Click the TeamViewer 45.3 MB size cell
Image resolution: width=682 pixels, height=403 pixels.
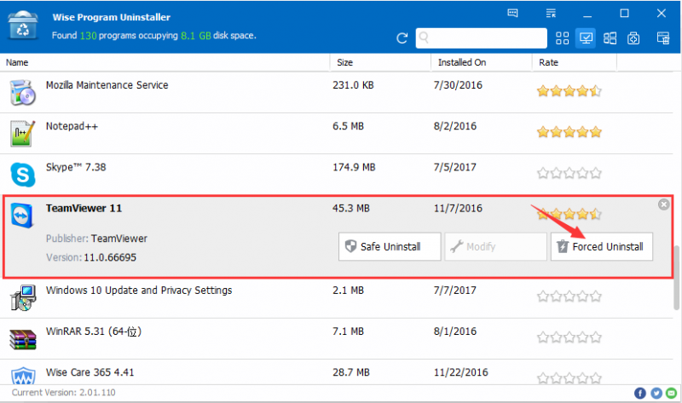tap(351, 209)
